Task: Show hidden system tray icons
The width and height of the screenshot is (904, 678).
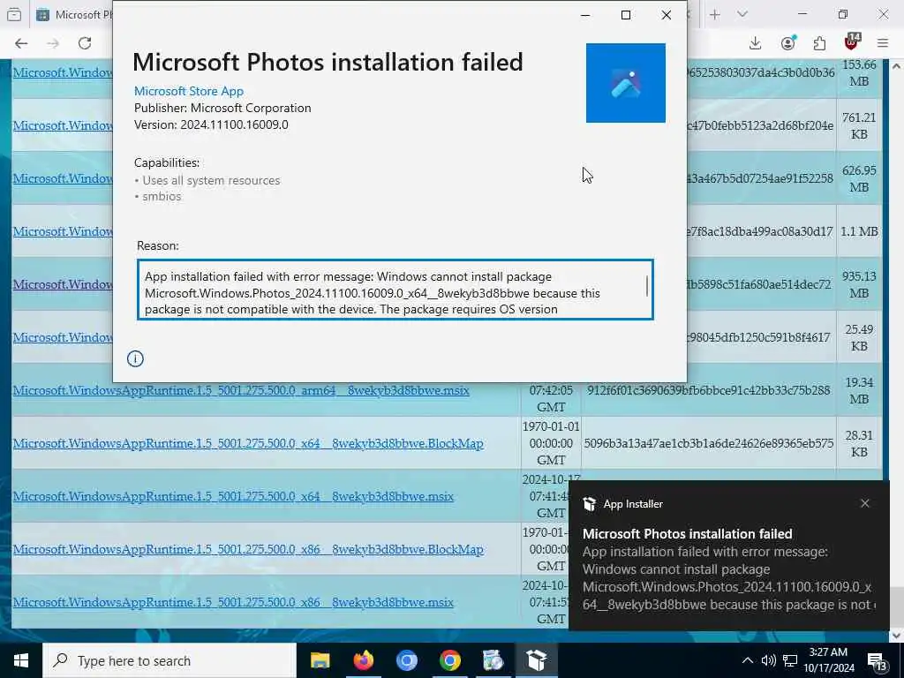Action: 747,660
